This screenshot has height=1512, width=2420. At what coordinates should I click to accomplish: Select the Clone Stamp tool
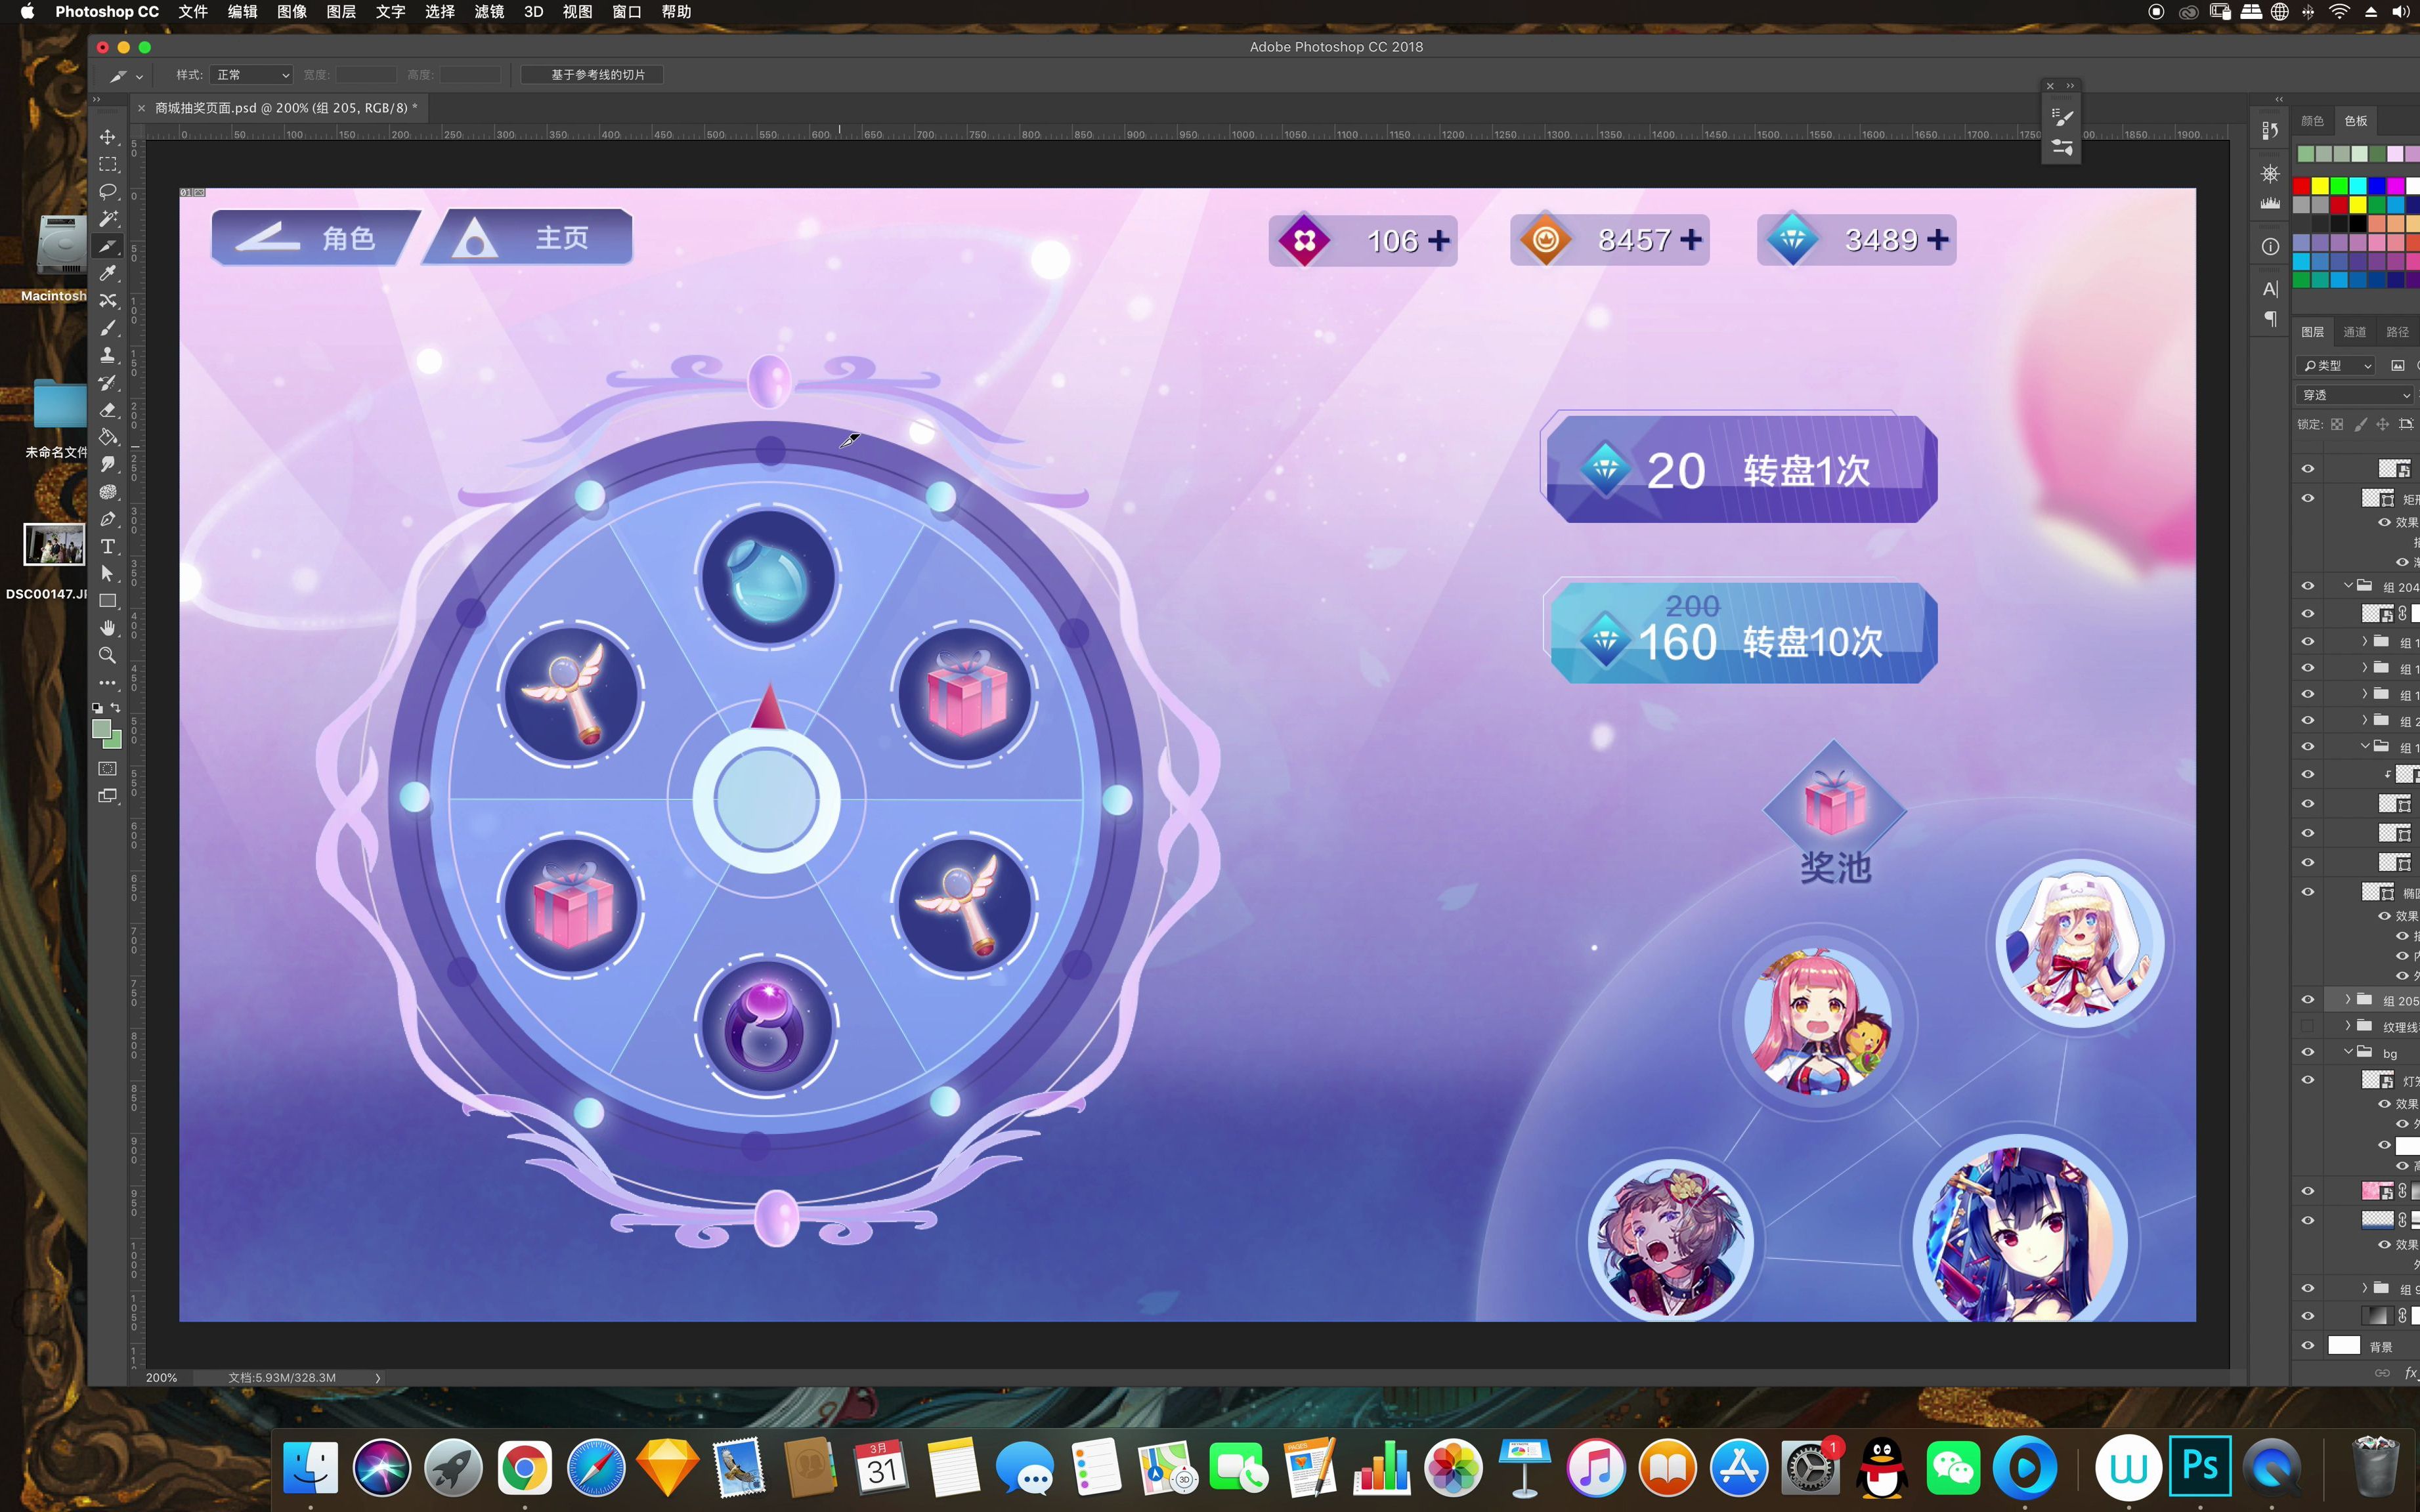[x=108, y=355]
